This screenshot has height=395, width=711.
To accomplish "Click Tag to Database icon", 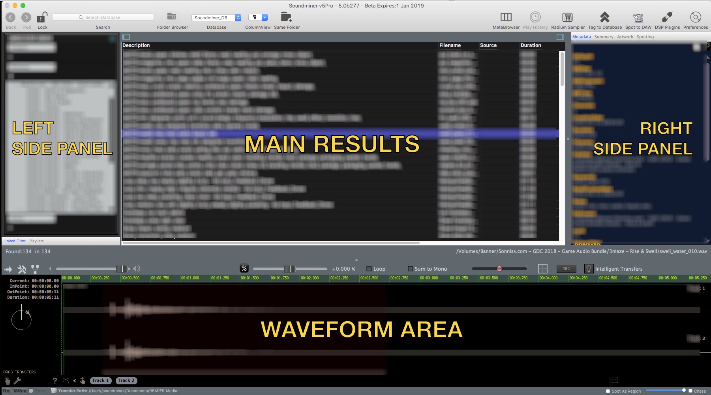I will [x=604, y=17].
